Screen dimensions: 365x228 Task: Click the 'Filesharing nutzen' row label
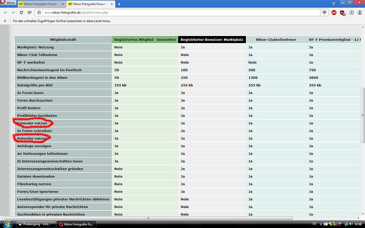(x=34, y=184)
